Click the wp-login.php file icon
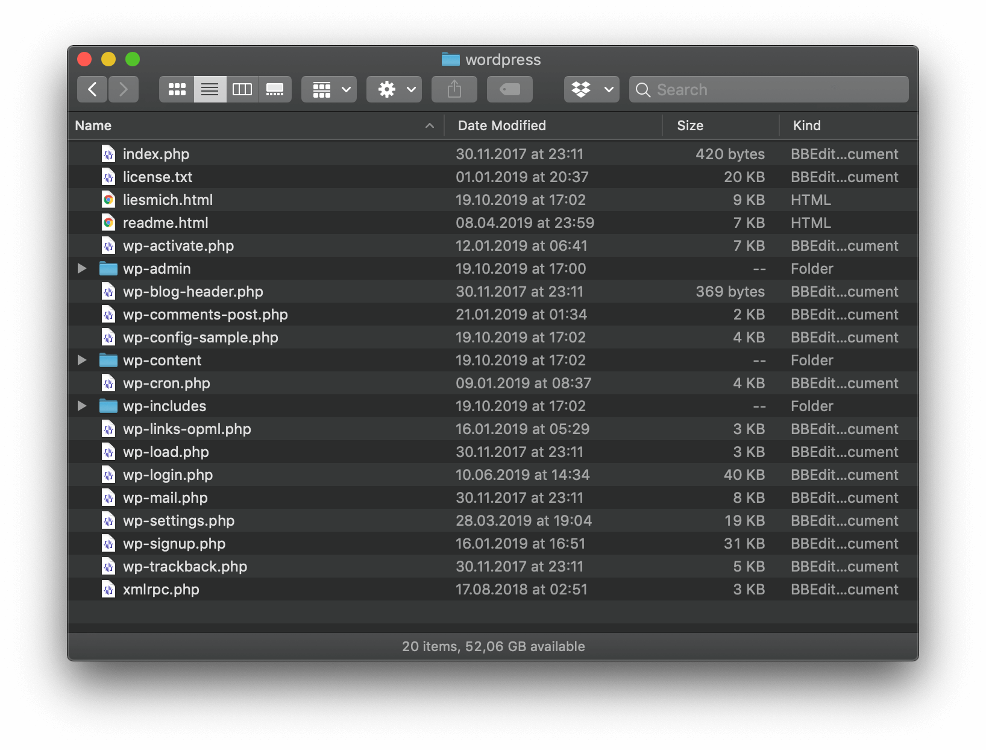 (108, 474)
